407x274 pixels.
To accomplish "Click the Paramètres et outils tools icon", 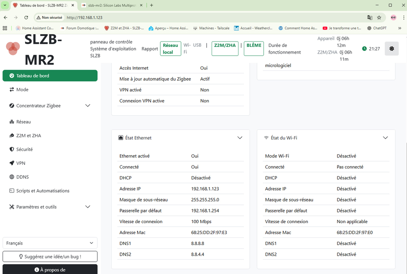I will pos(12,207).
